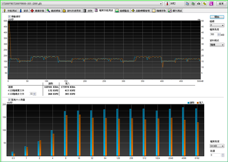The width and height of the screenshot is (228, 162).
Task: Uncheck the 傳輸速率 transfer rate checkbox
Action: point(9,16)
